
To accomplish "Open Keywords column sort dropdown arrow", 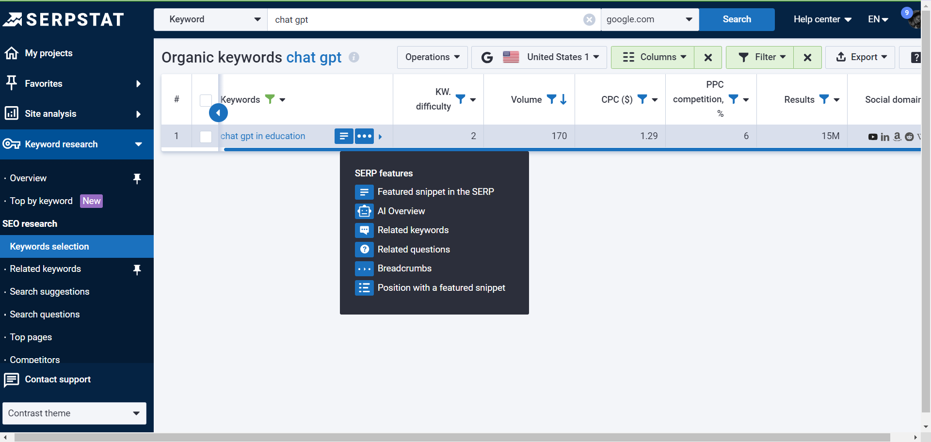I will pos(282,100).
